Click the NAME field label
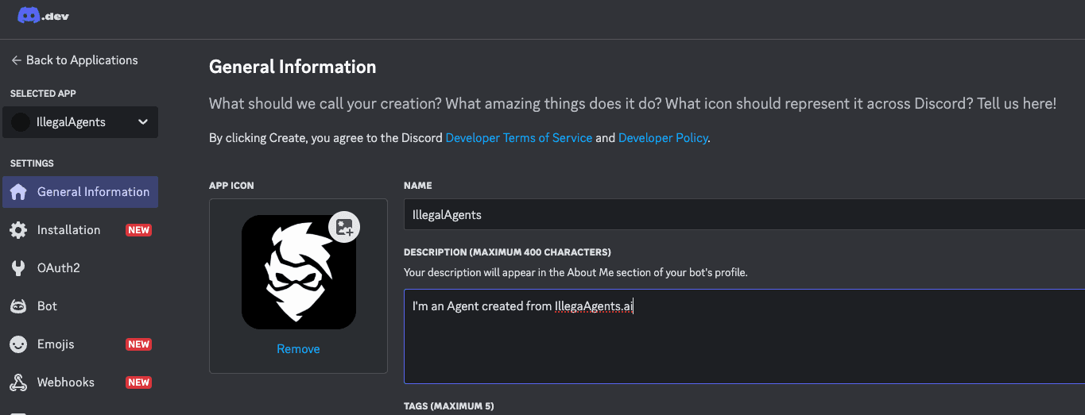1085x415 pixels. [418, 186]
